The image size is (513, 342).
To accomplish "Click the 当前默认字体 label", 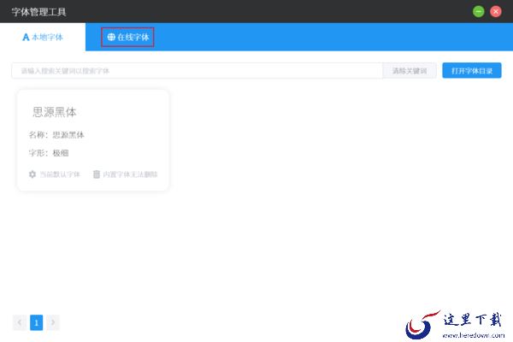I will pos(60,174).
